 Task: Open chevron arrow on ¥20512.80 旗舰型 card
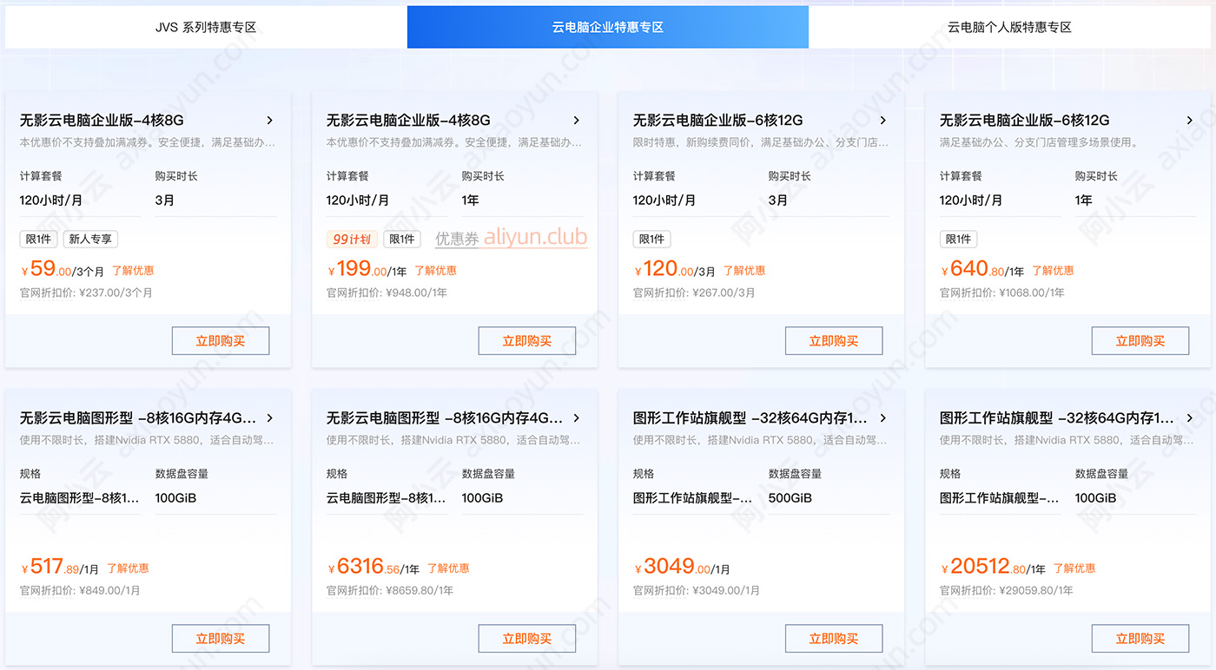(1190, 418)
